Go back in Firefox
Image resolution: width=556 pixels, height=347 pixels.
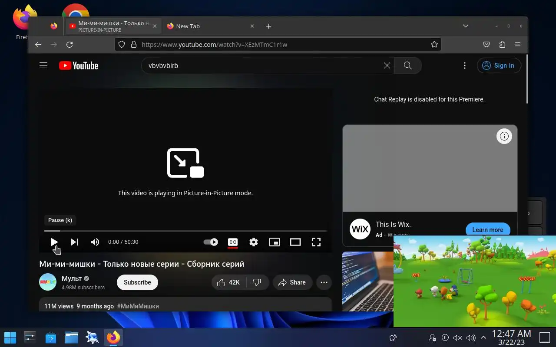(x=38, y=44)
